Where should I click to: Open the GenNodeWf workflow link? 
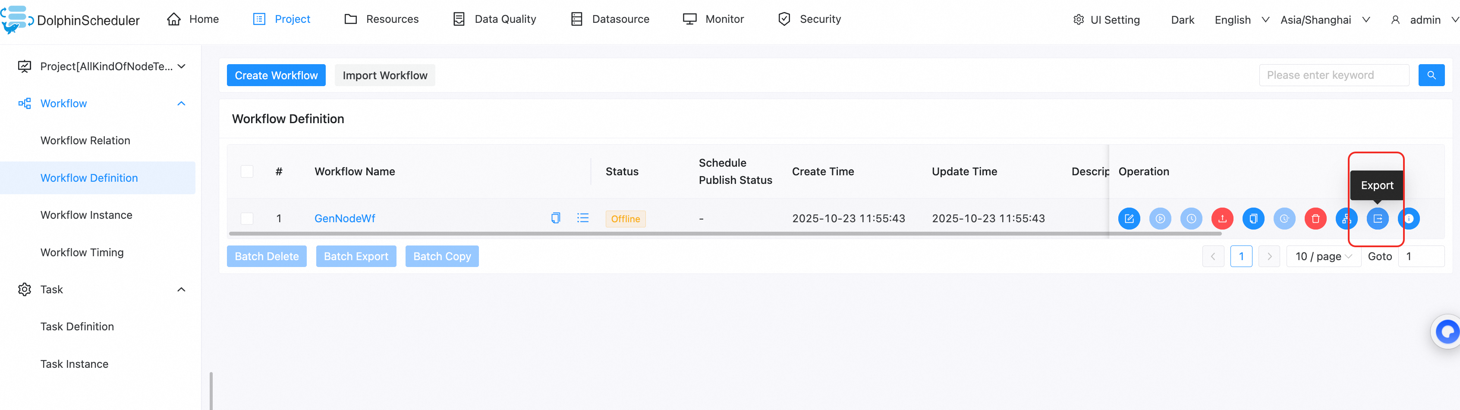(x=345, y=218)
